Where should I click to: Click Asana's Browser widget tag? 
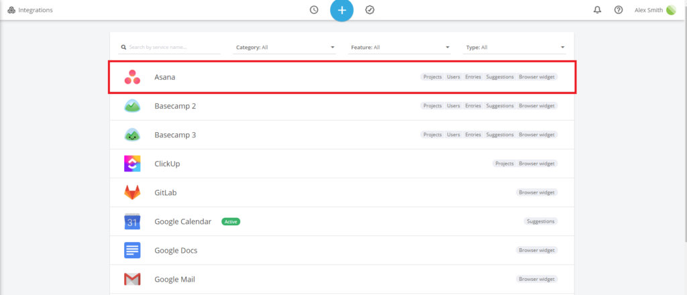tap(537, 76)
